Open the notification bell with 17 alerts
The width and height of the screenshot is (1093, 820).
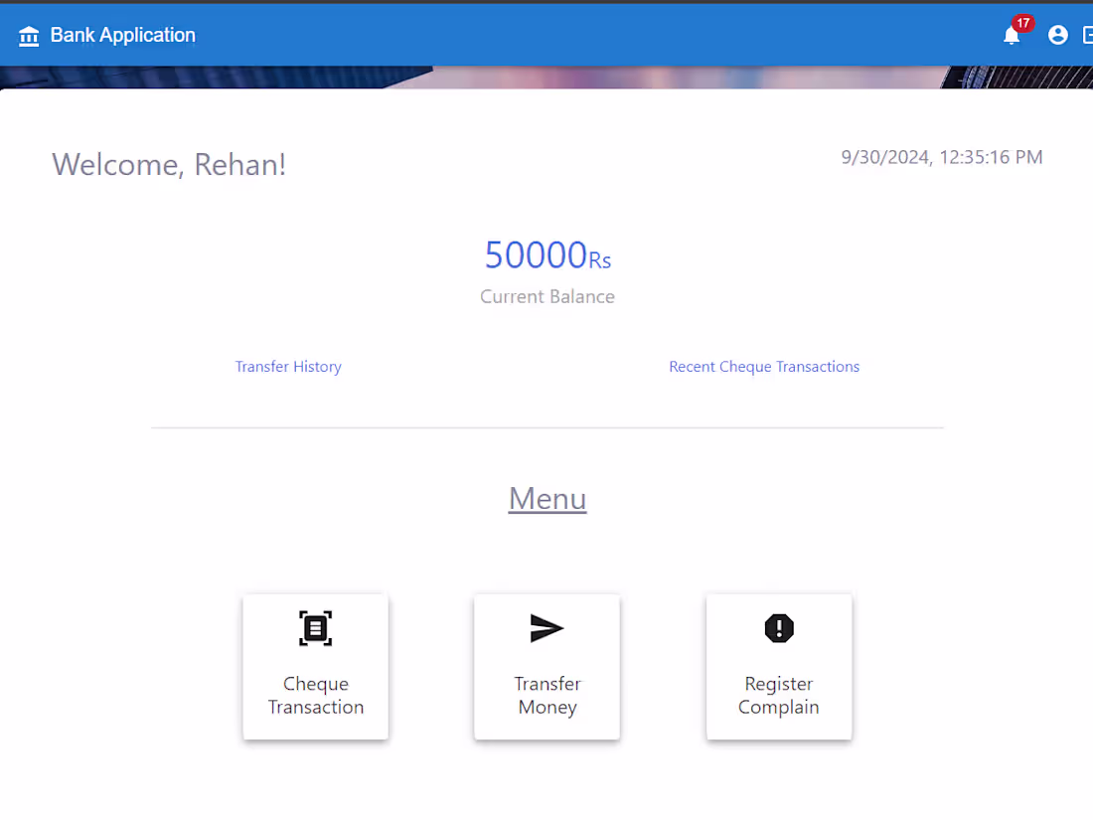[x=1012, y=36]
